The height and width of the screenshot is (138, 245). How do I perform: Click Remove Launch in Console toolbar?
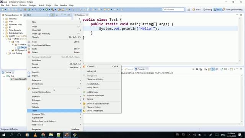[197, 69]
